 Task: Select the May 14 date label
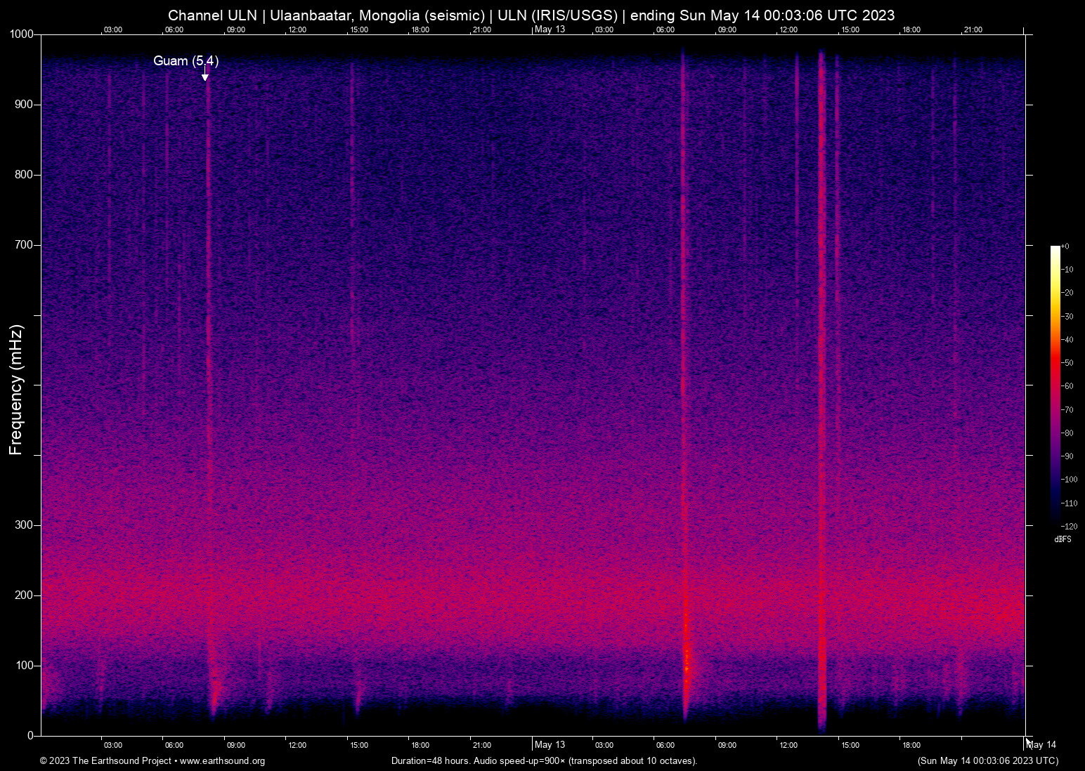point(1041,745)
